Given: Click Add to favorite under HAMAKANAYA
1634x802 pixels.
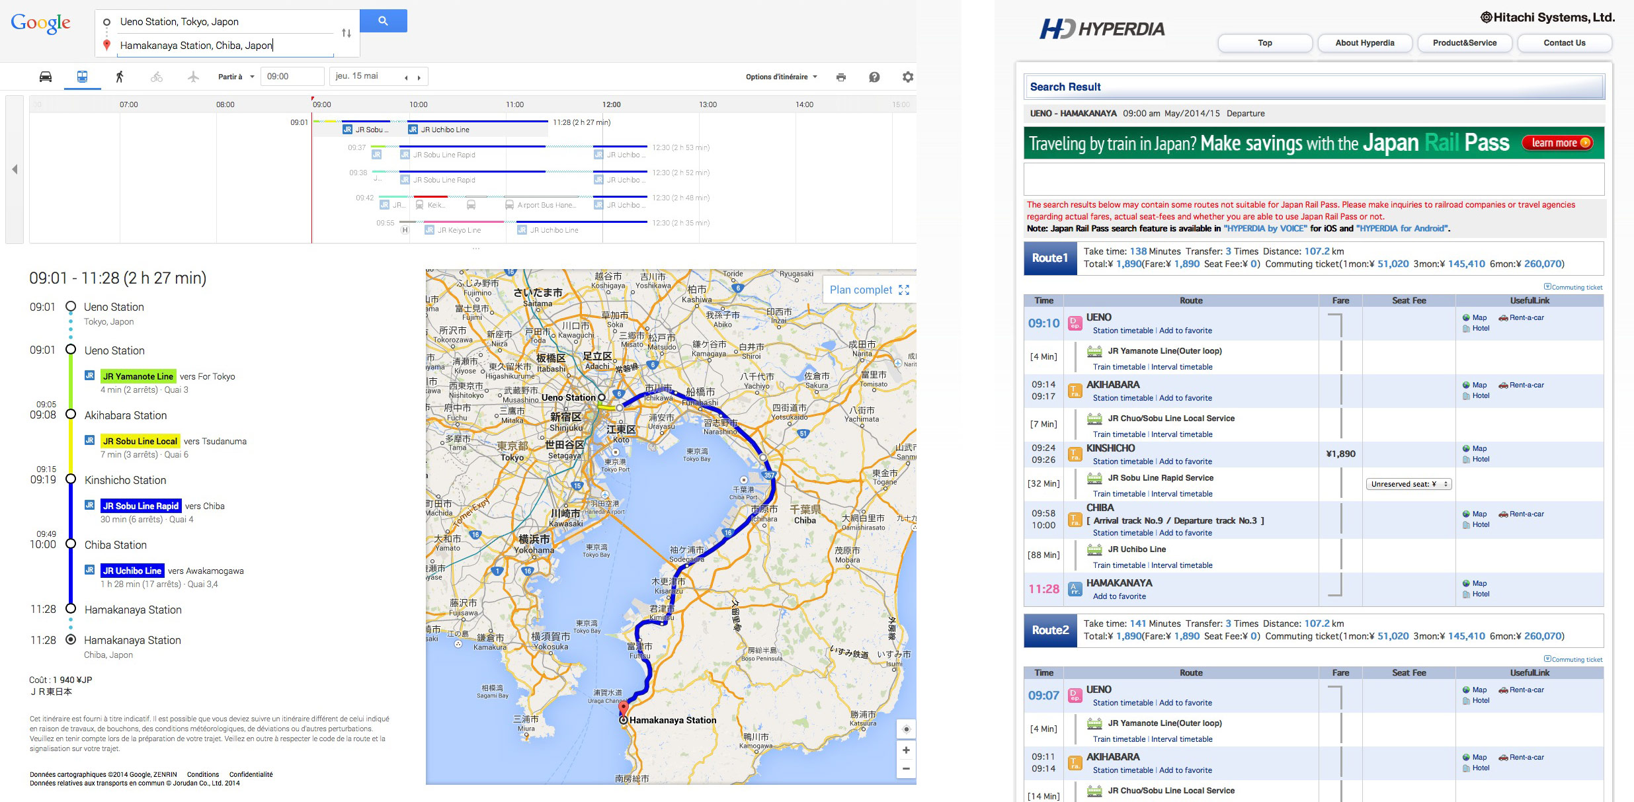Looking at the screenshot, I should coord(1120,596).
